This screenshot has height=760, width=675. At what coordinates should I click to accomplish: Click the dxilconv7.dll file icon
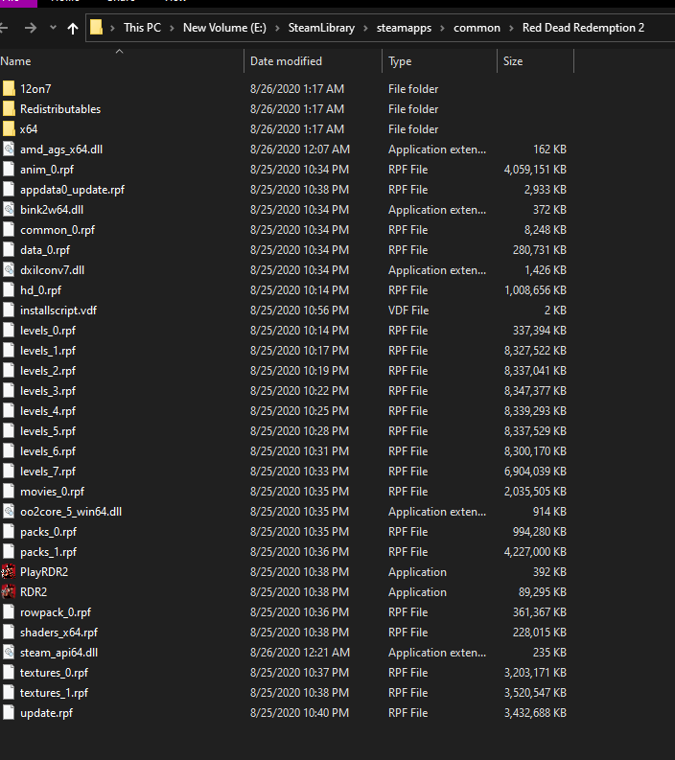click(9, 269)
